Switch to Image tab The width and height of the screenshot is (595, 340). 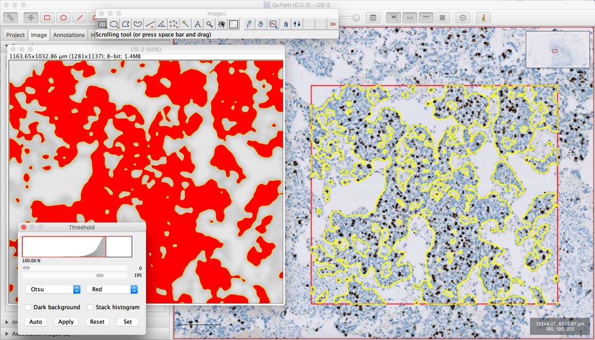[x=38, y=35]
